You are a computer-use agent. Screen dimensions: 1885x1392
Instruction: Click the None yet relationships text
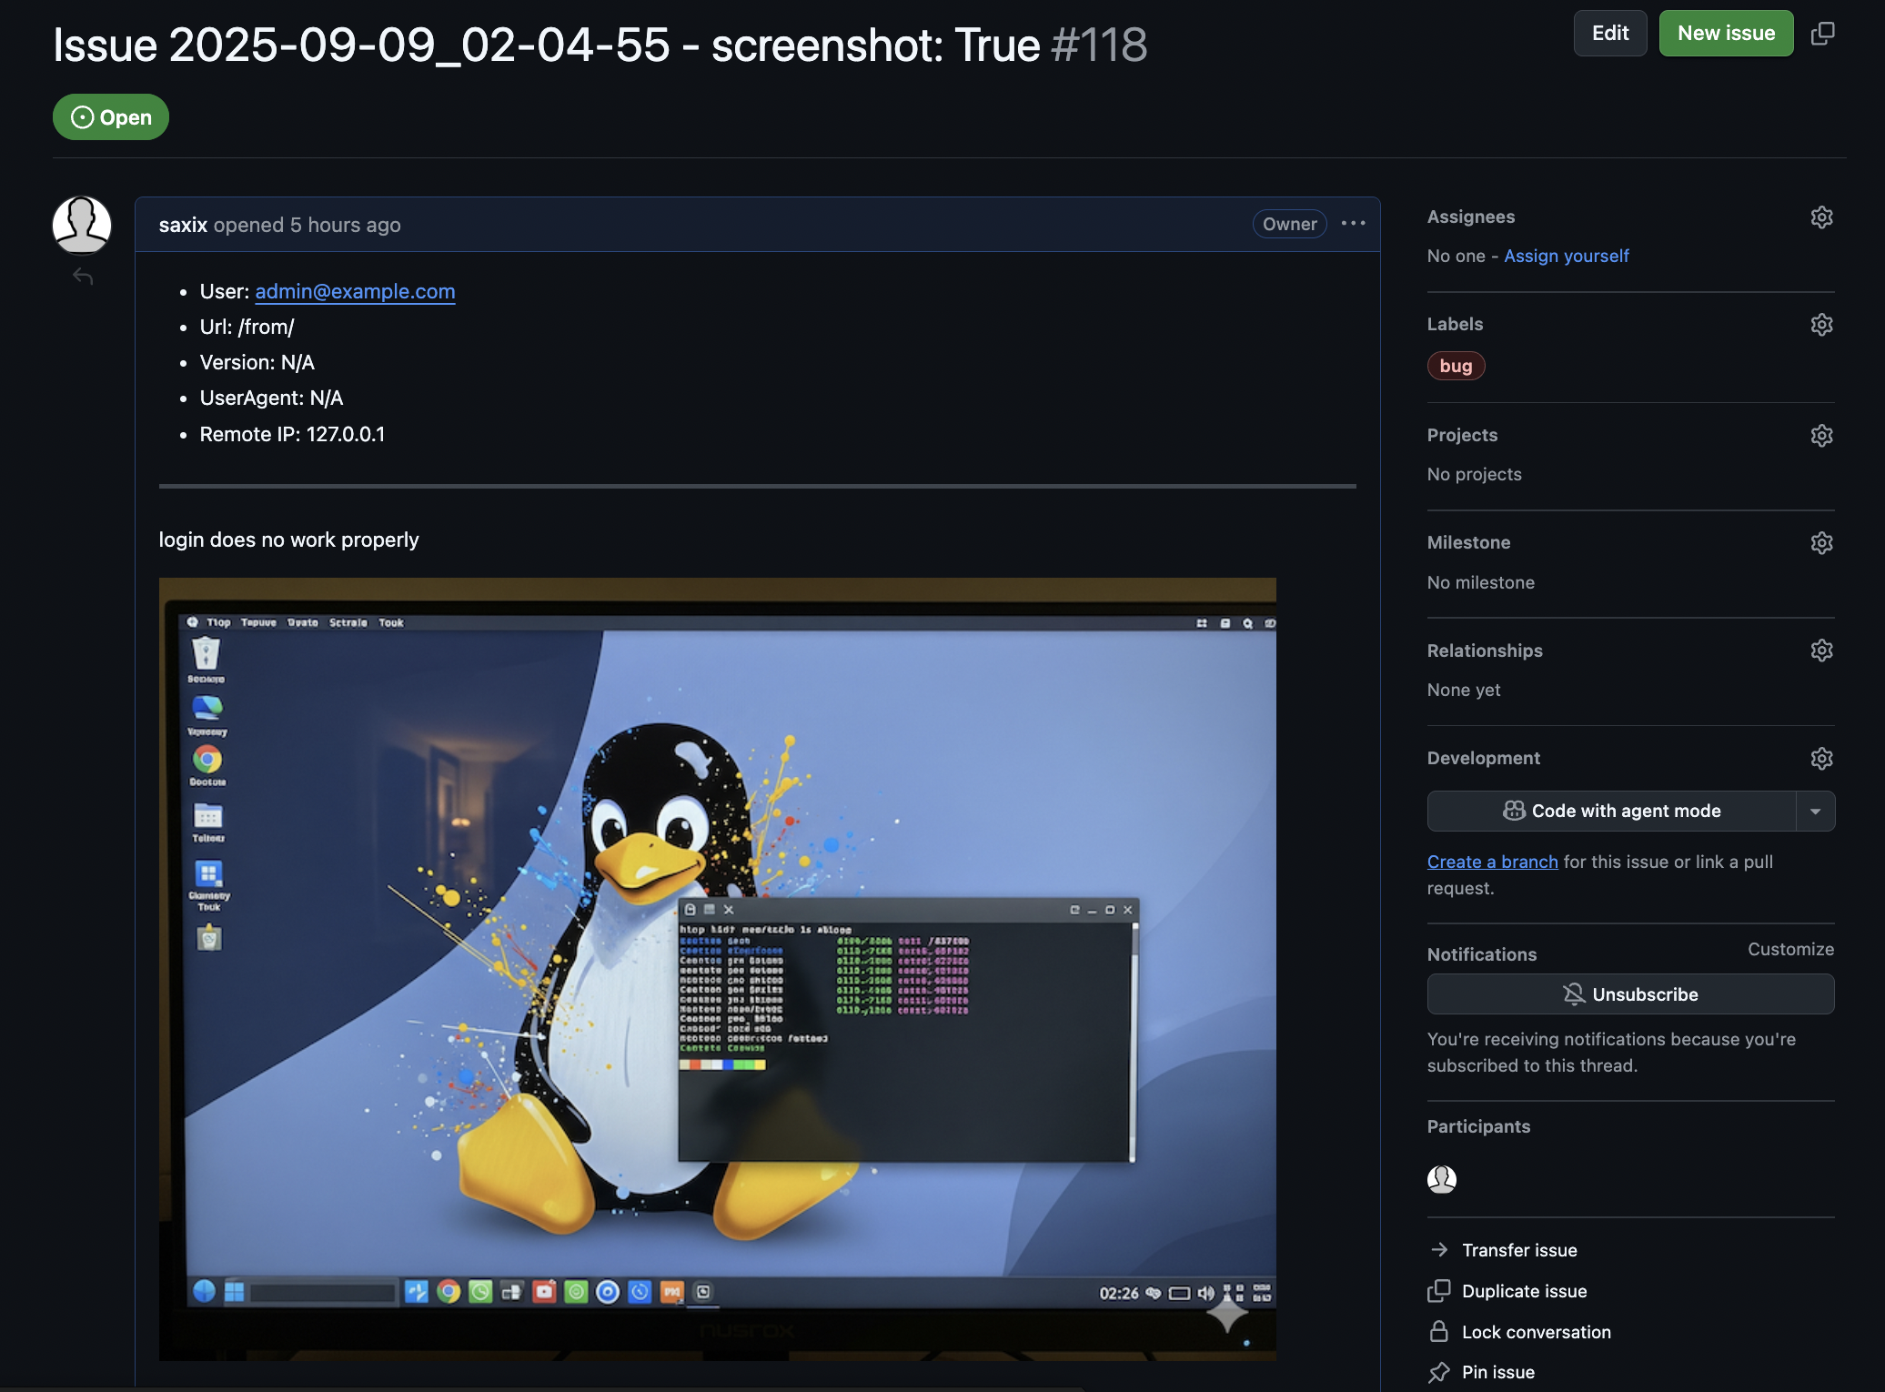click(1464, 690)
